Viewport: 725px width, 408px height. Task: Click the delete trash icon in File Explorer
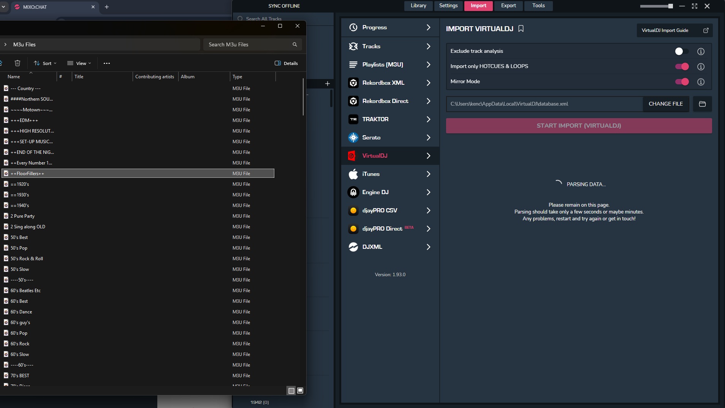[x=17, y=63]
